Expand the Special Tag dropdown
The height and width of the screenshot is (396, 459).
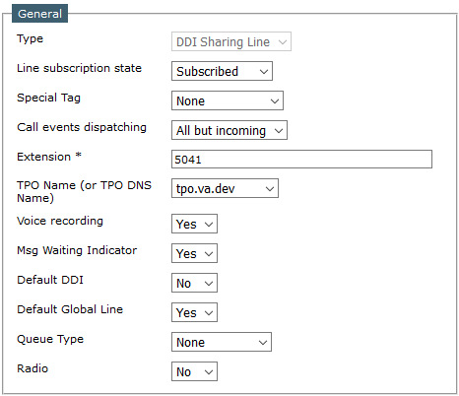coord(228,100)
